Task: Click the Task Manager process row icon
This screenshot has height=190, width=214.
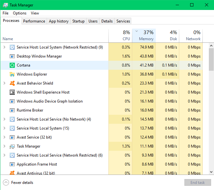Action: 12,146
